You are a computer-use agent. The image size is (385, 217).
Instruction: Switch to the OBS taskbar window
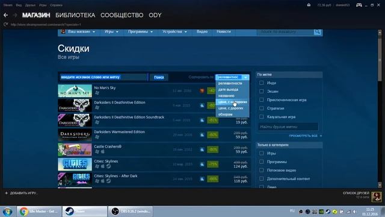[131, 212]
